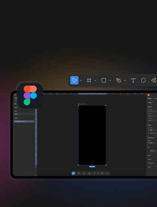Viewport: 157px width, 207px height.
Task: Open Actions tool in the window's bottom toolbar
Action: (x=102, y=173)
